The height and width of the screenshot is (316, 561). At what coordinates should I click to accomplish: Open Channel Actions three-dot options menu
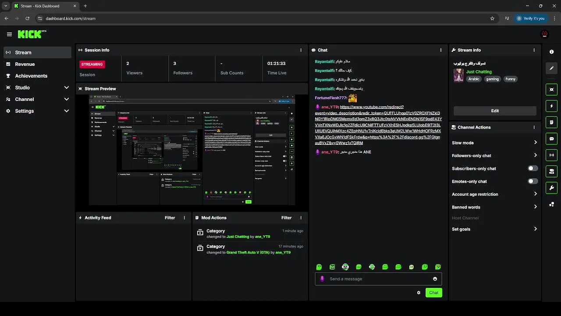coord(534,127)
